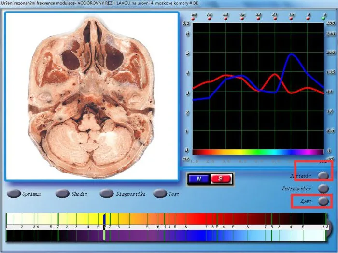Viewport: 338px width, 253px height.
Task: Click the Shodit oval button
Action: [x=62, y=193]
